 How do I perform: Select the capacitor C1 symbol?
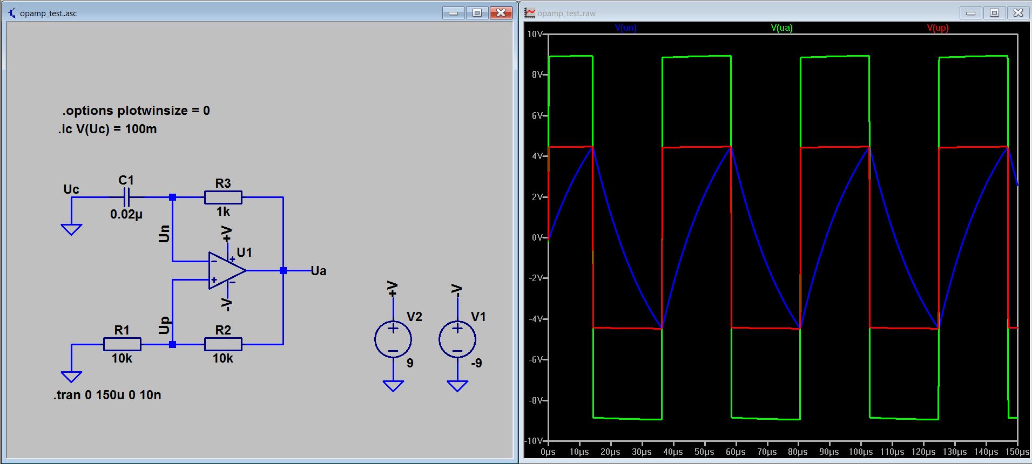pyautogui.click(x=127, y=197)
